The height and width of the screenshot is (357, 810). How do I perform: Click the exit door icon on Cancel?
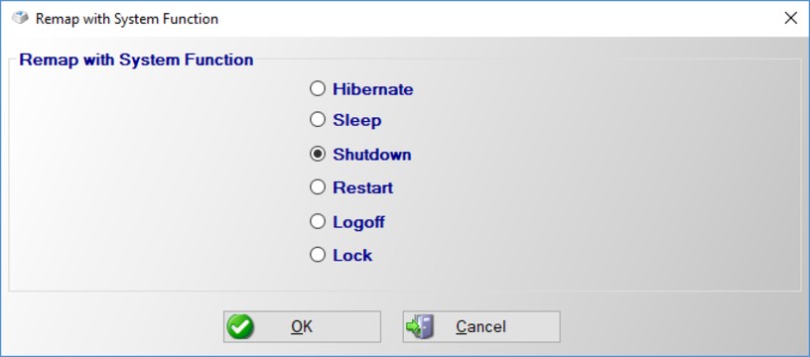click(x=420, y=326)
